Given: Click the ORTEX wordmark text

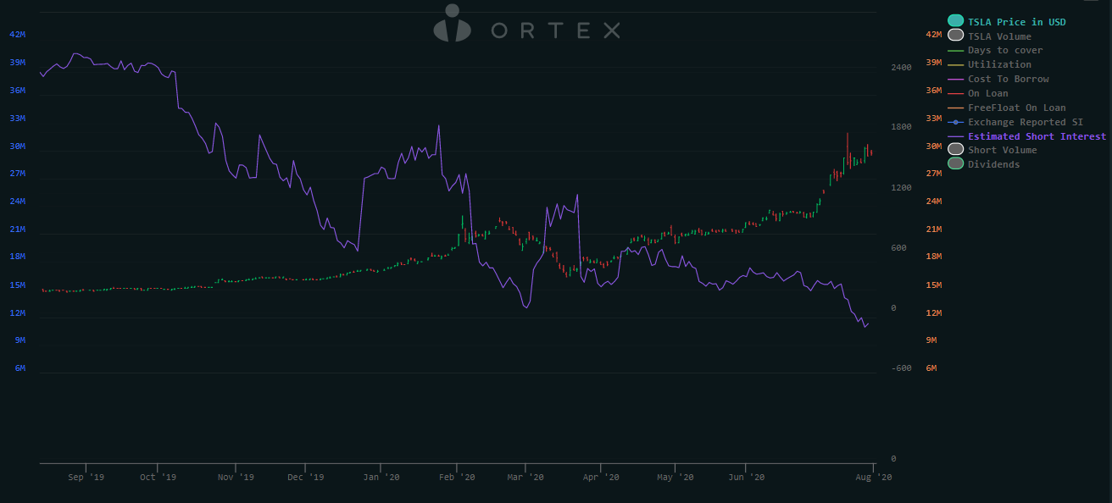Looking at the screenshot, I should tap(555, 30).
